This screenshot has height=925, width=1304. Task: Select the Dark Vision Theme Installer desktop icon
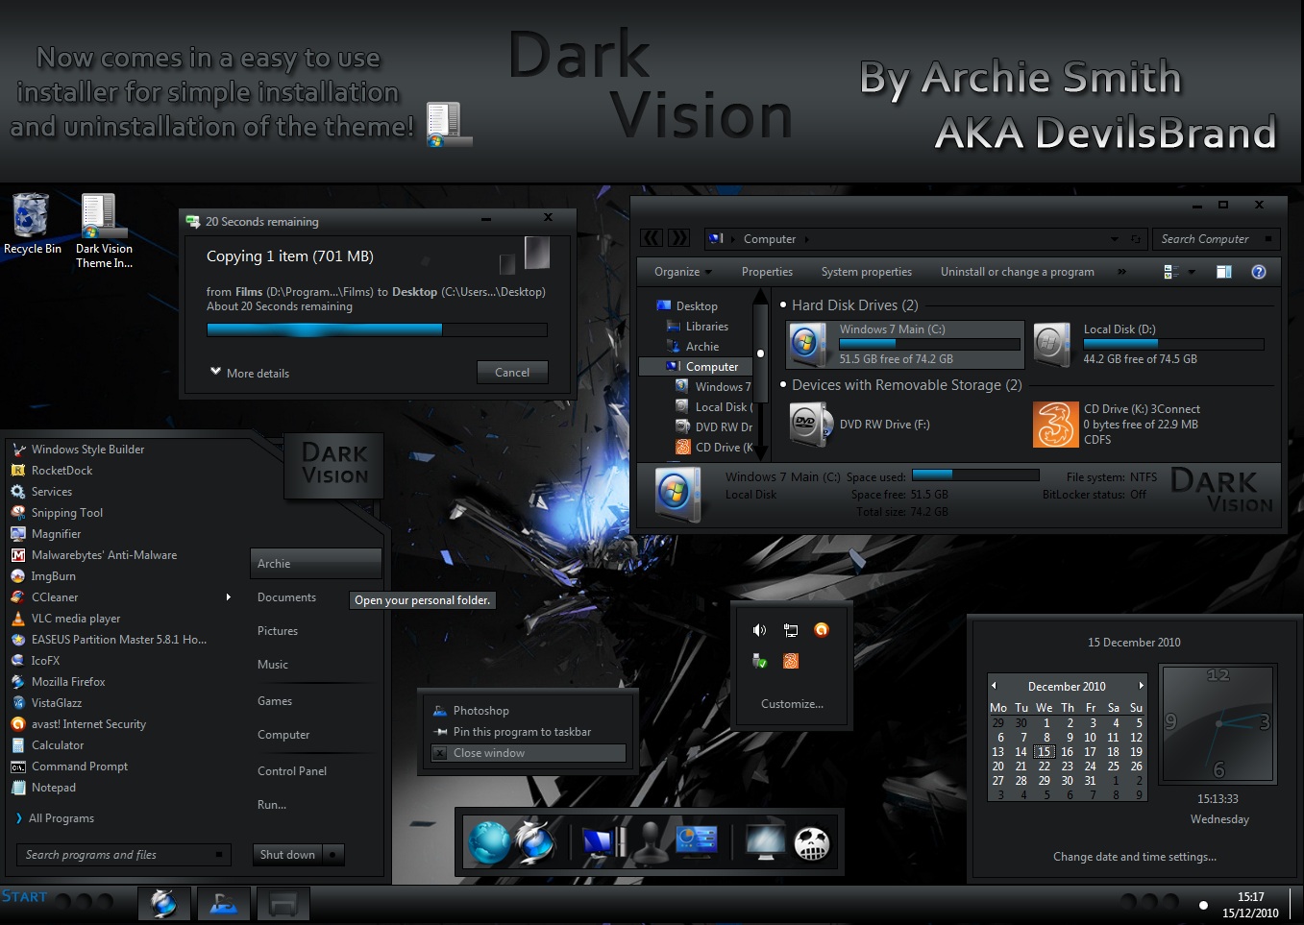pos(104,231)
